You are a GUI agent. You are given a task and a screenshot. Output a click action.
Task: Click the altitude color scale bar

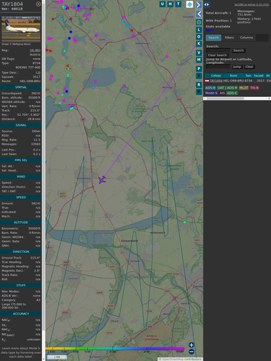coord(115,349)
